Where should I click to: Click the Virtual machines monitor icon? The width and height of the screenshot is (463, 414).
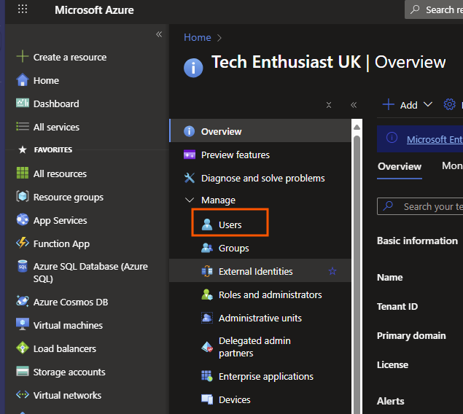point(23,324)
